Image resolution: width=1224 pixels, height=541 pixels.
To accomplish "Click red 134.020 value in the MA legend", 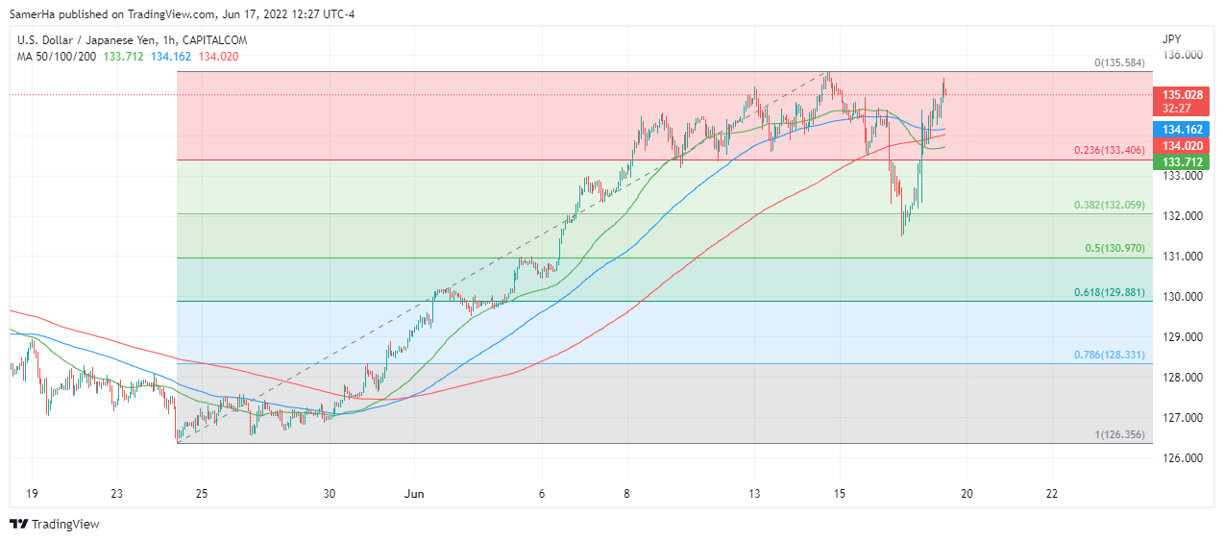I will click(220, 57).
